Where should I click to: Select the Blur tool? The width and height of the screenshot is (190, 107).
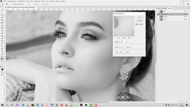(x=2, y=43)
